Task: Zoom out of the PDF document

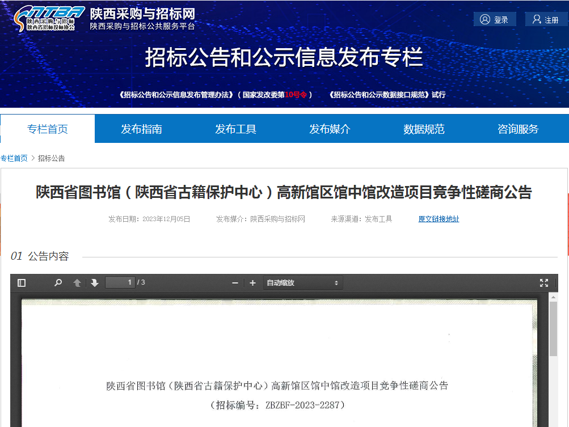Action: [235, 282]
